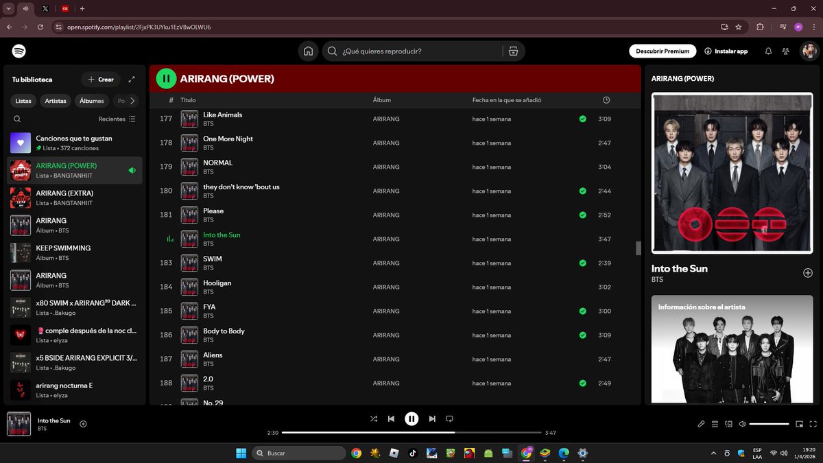Switch to the X browser tab

(x=45, y=8)
